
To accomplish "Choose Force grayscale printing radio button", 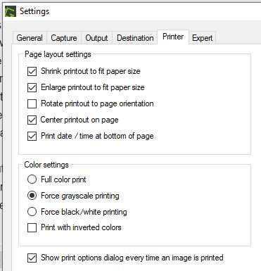I will coord(32,196).
